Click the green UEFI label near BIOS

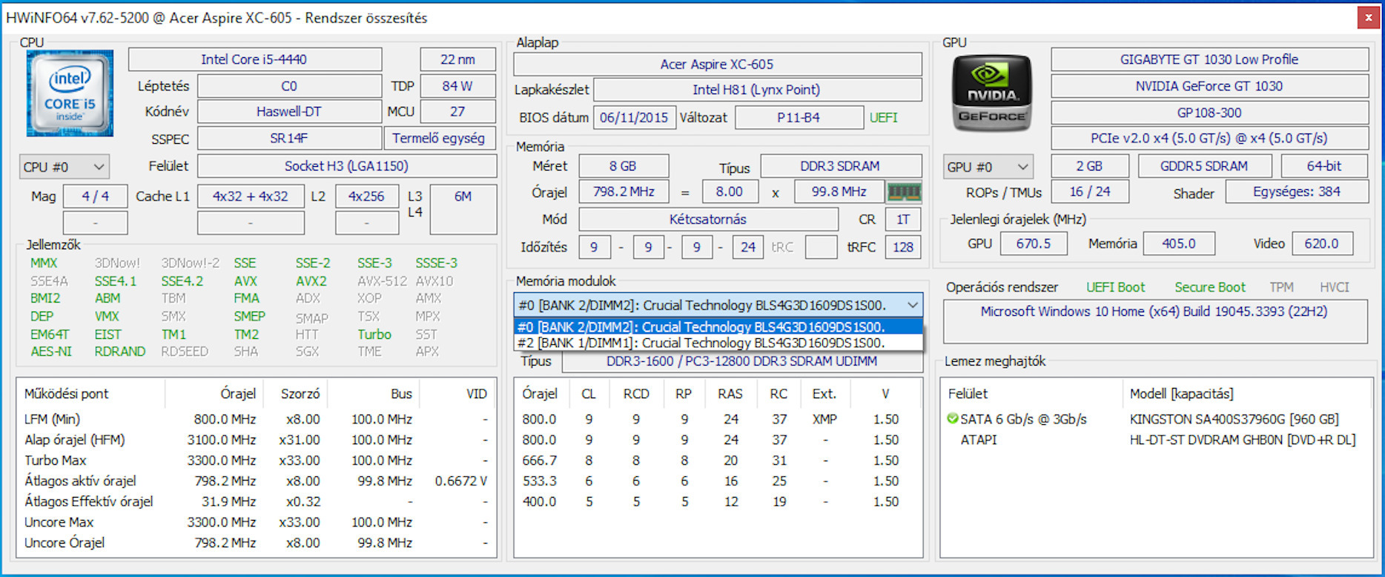coord(884,117)
